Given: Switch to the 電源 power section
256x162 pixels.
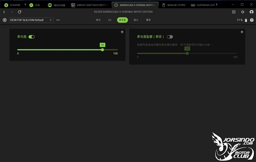Looking at the screenshot, I should click(148, 20).
